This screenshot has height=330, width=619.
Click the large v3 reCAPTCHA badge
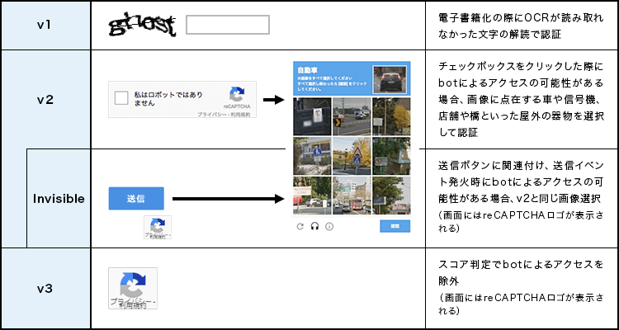click(x=133, y=288)
